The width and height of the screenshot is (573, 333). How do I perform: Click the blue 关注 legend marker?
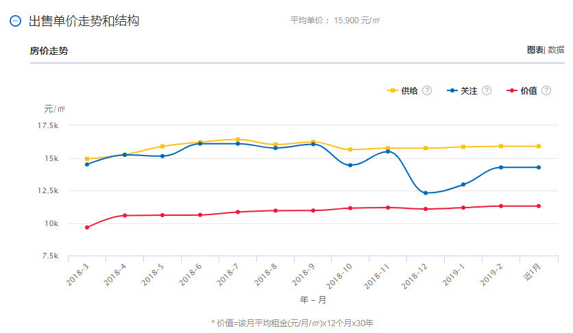[x=452, y=90]
